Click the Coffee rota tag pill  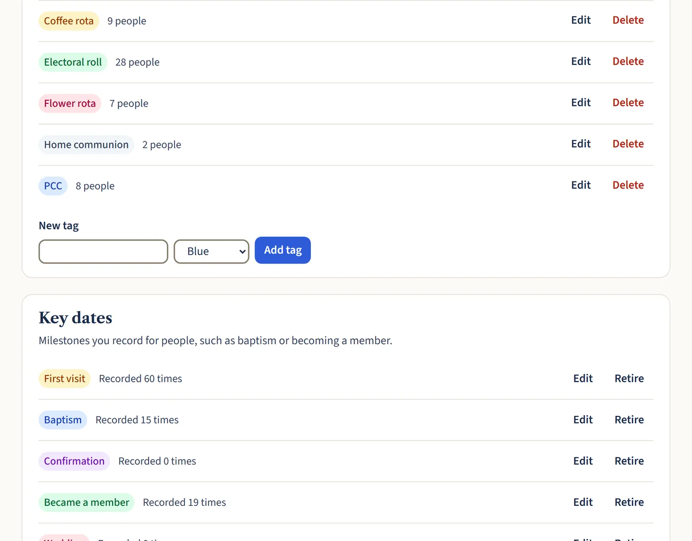(69, 21)
